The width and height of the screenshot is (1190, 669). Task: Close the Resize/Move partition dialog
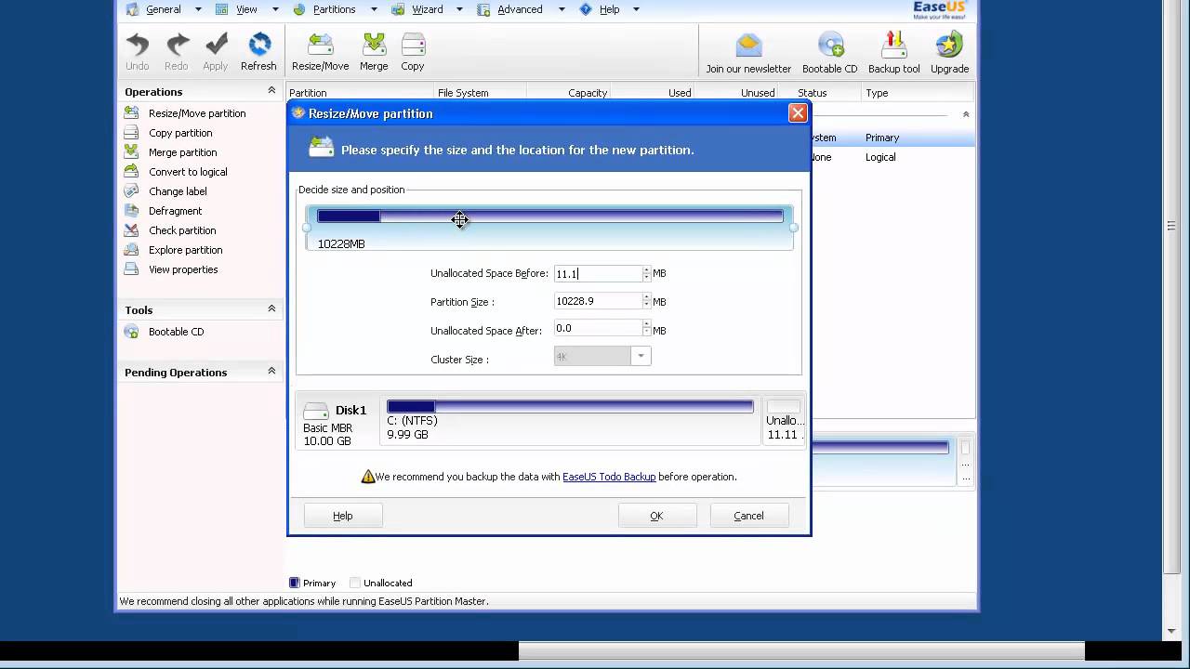(x=798, y=113)
